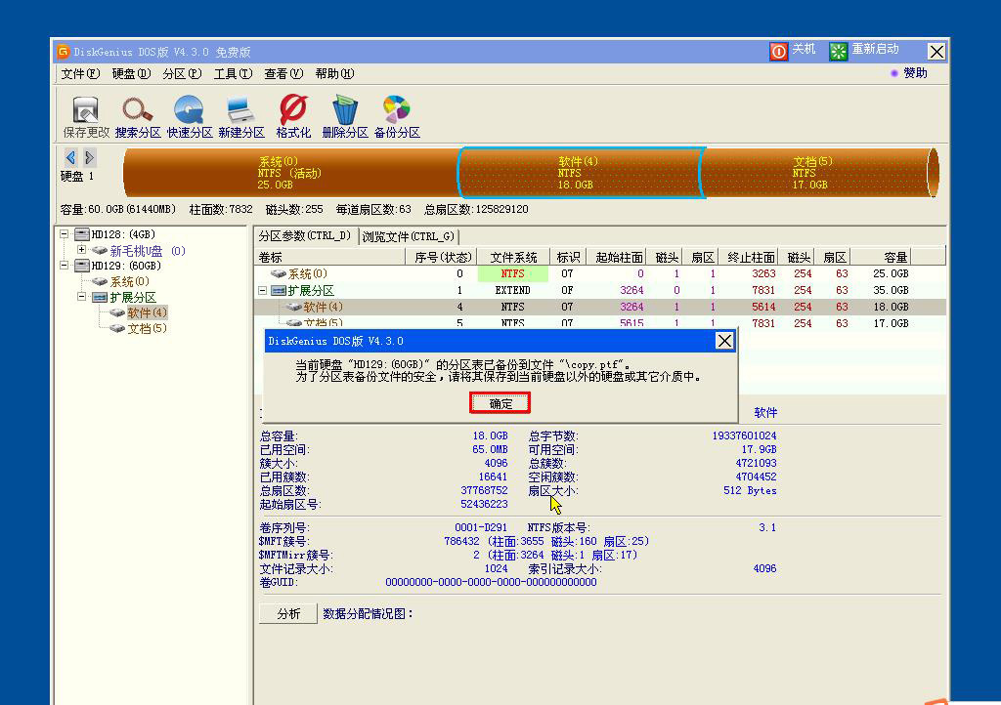1001x705 pixels.
Task: Click the volume GUID value
Action: [x=491, y=583]
